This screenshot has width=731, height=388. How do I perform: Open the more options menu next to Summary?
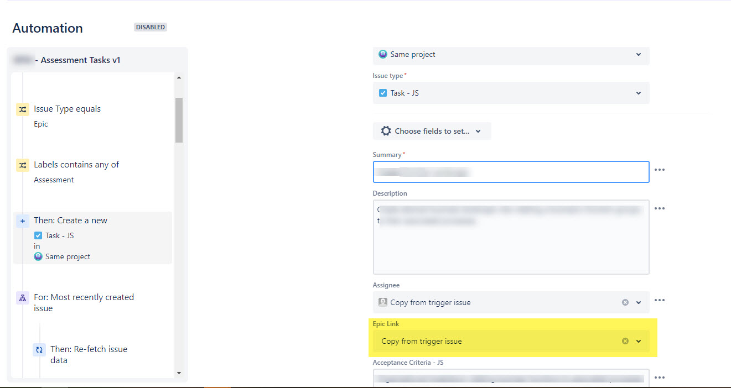660,170
